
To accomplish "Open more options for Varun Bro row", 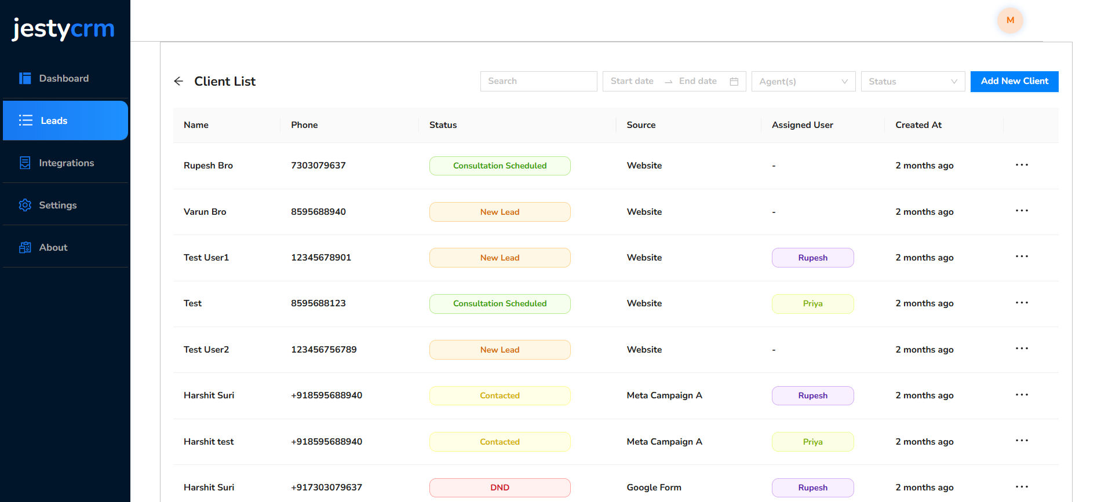I will 1022,211.
